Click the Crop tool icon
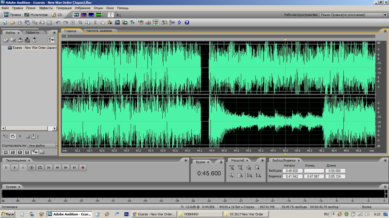The image size is (389, 218). pos(80,22)
